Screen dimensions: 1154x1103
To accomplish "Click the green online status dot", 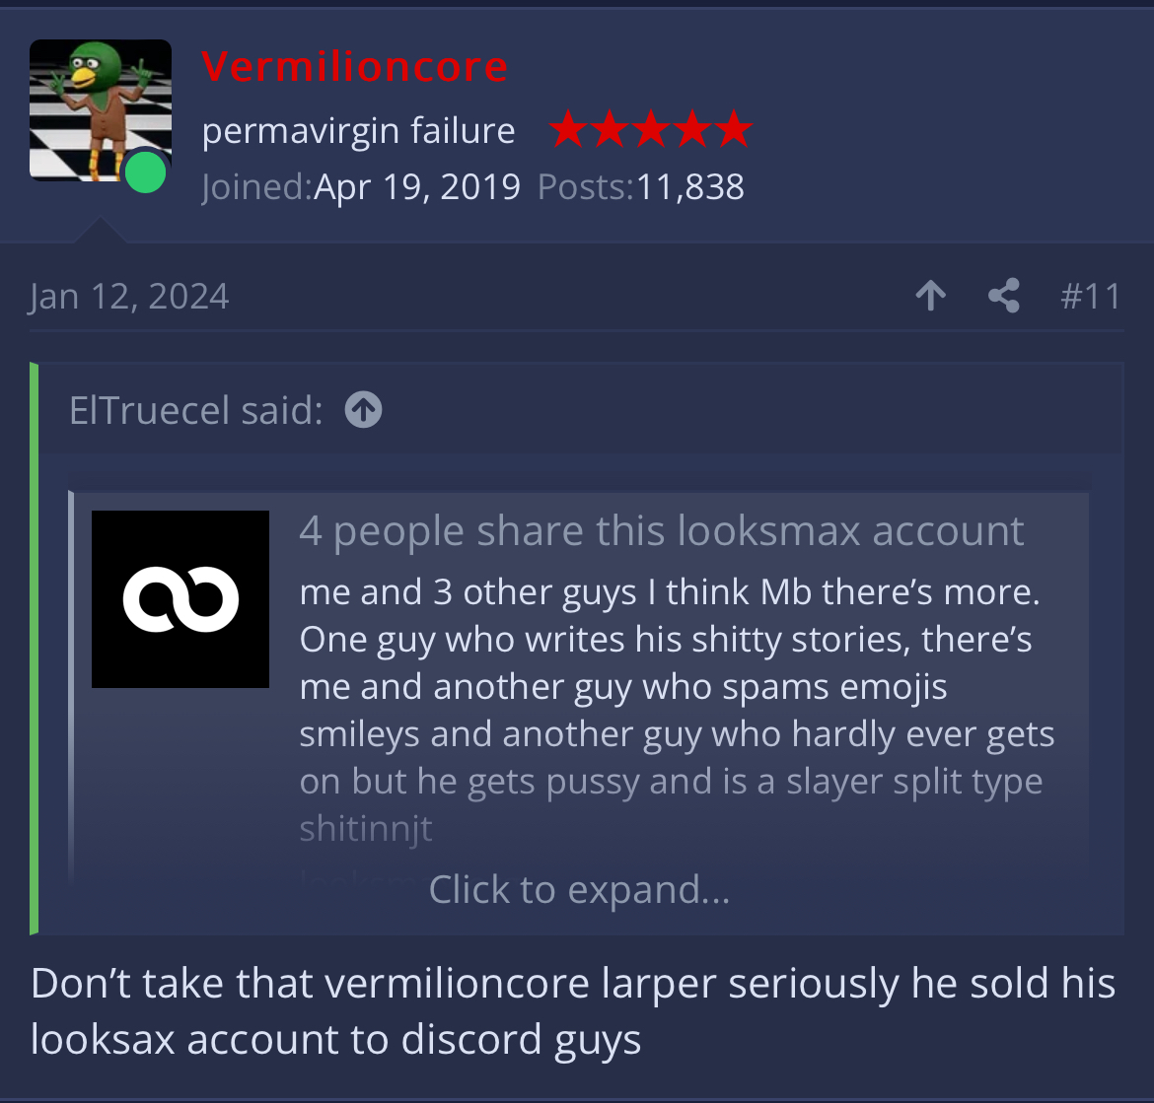I will pos(145,172).
